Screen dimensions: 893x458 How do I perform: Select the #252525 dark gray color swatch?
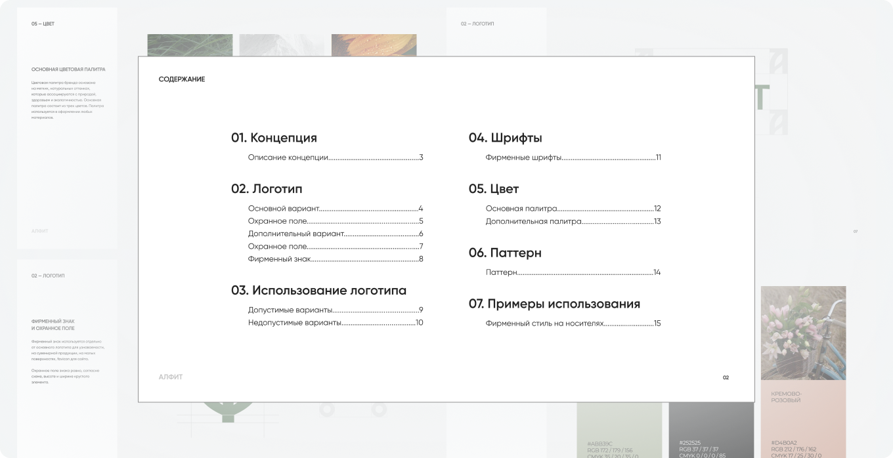(x=711, y=430)
